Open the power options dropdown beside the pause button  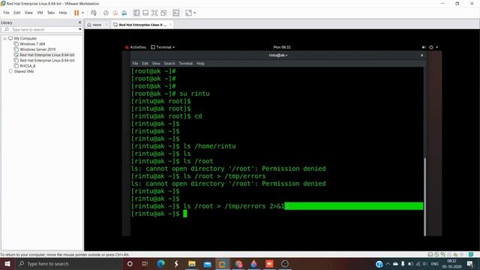point(82,13)
